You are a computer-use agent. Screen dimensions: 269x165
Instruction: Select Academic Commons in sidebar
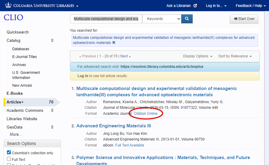[25, 110]
